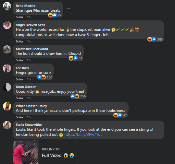Click Suka under Uhan Gordon's comment

19,98
